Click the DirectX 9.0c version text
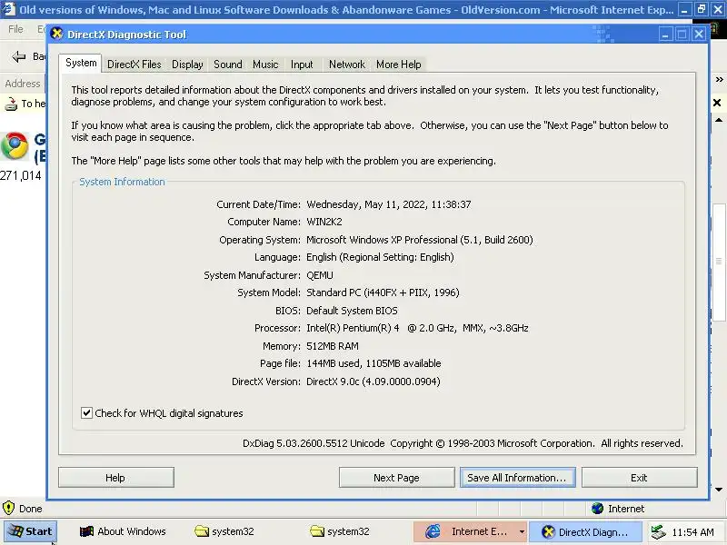 click(x=373, y=381)
